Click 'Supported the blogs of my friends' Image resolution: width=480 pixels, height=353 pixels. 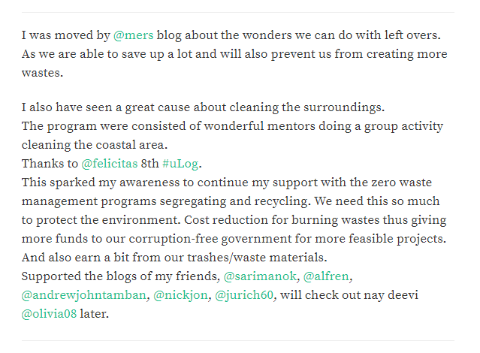pyautogui.click(x=119, y=276)
